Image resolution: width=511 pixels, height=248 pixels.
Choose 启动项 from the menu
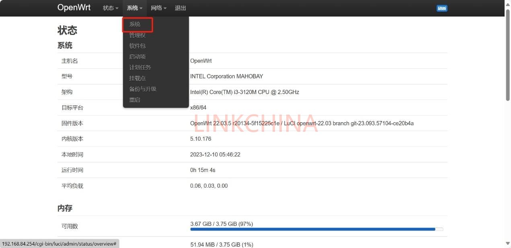[137, 57]
